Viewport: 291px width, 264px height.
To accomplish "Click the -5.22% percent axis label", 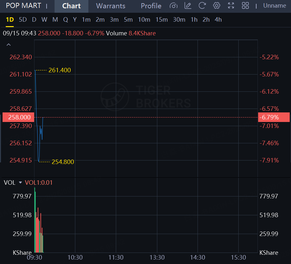I will pos(269,57).
